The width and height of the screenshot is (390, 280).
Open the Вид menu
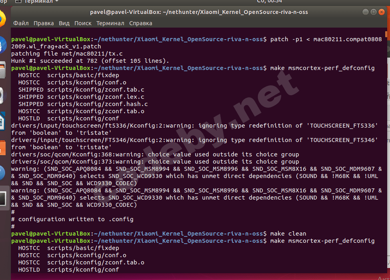click(x=64, y=23)
